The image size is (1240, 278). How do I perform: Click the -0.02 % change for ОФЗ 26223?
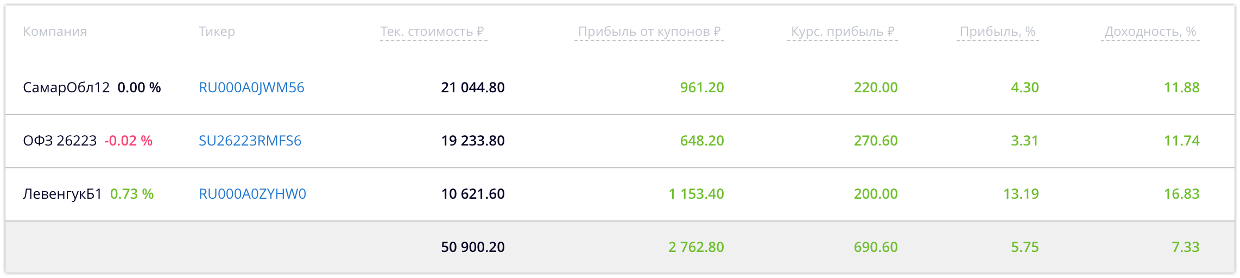(x=129, y=141)
